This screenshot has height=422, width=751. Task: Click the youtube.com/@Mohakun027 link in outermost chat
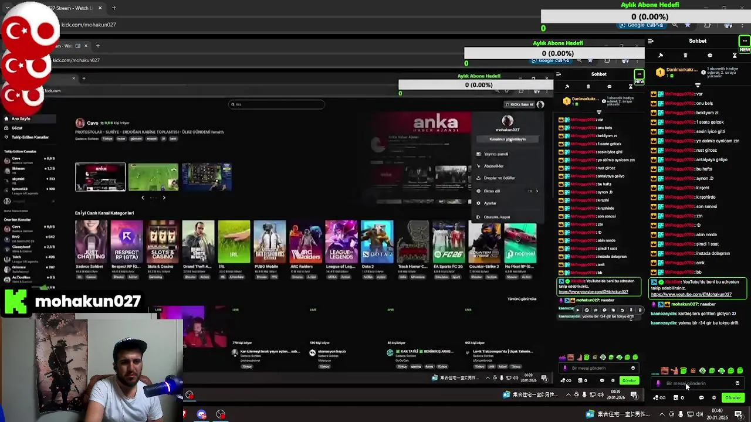click(x=691, y=294)
